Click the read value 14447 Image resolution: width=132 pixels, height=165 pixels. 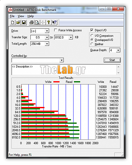tap(115, 87)
